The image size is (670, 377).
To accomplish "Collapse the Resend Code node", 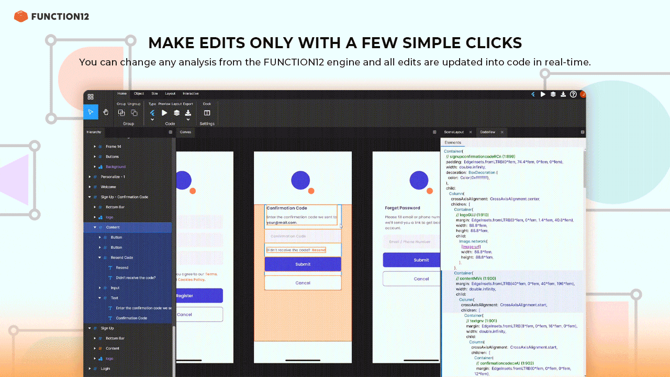I will click(99, 258).
